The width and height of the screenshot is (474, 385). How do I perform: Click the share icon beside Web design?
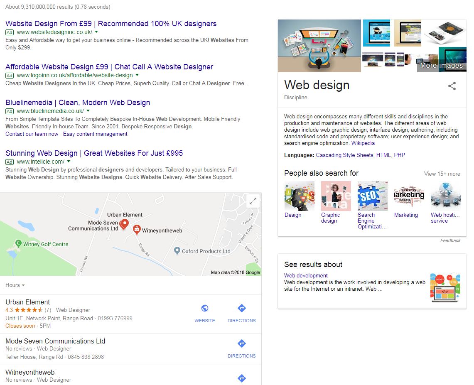point(452,86)
